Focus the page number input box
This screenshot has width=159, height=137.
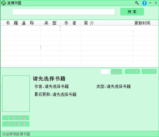(105, 72)
